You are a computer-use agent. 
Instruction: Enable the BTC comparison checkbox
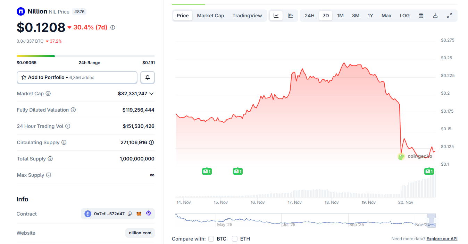(211, 239)
